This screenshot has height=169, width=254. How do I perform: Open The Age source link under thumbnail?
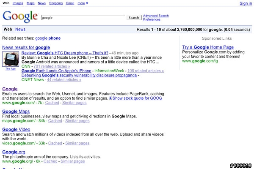(11, 69)
